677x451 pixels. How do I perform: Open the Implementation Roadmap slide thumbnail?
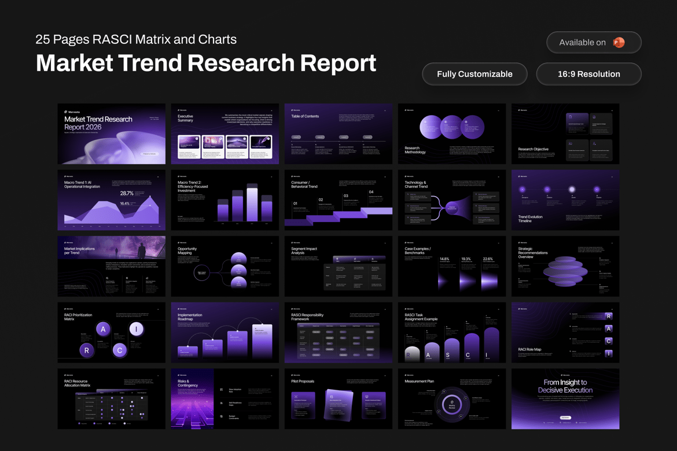[225, 332]
